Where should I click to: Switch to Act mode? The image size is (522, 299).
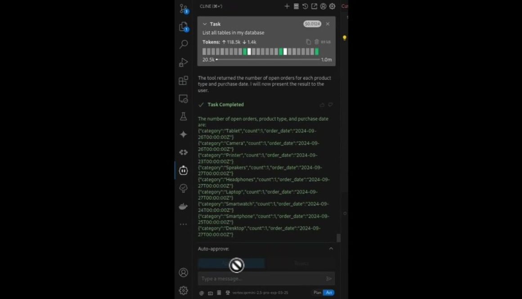coord(329,293)
